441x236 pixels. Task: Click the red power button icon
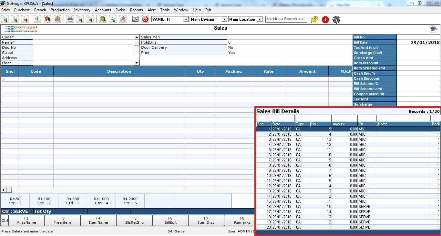tap(145, 19)
